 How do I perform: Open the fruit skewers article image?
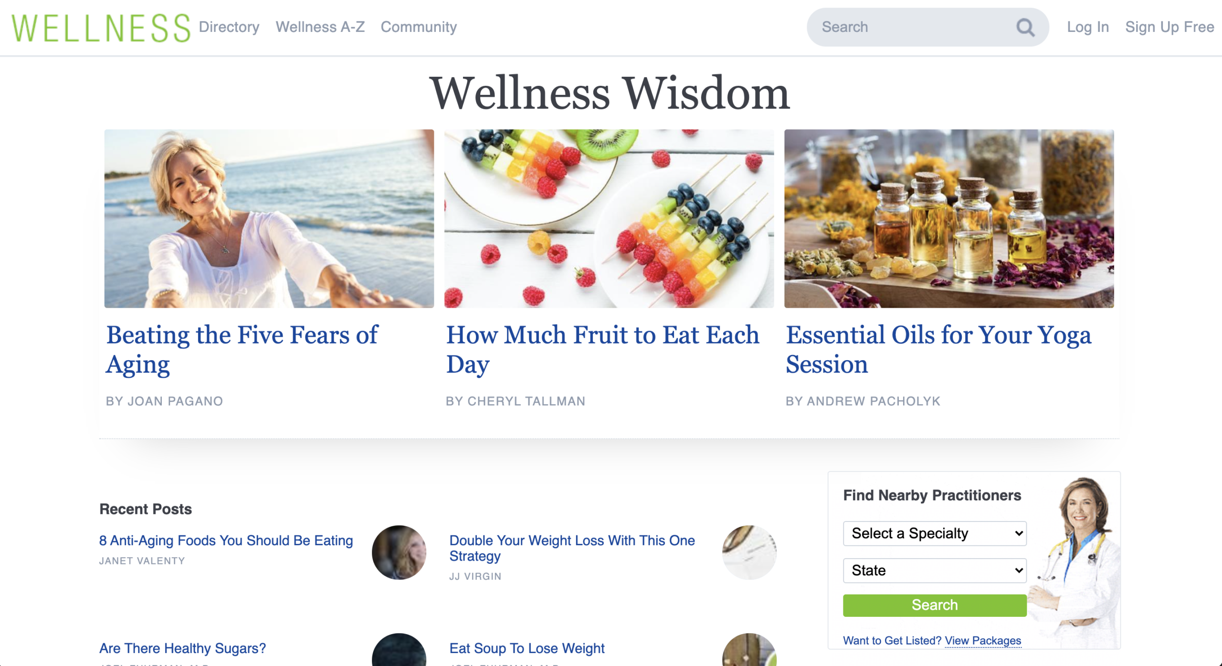coord(609,219)
